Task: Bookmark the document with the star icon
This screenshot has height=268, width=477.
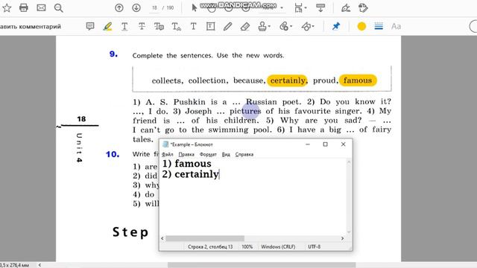Action: click(7, 7)
